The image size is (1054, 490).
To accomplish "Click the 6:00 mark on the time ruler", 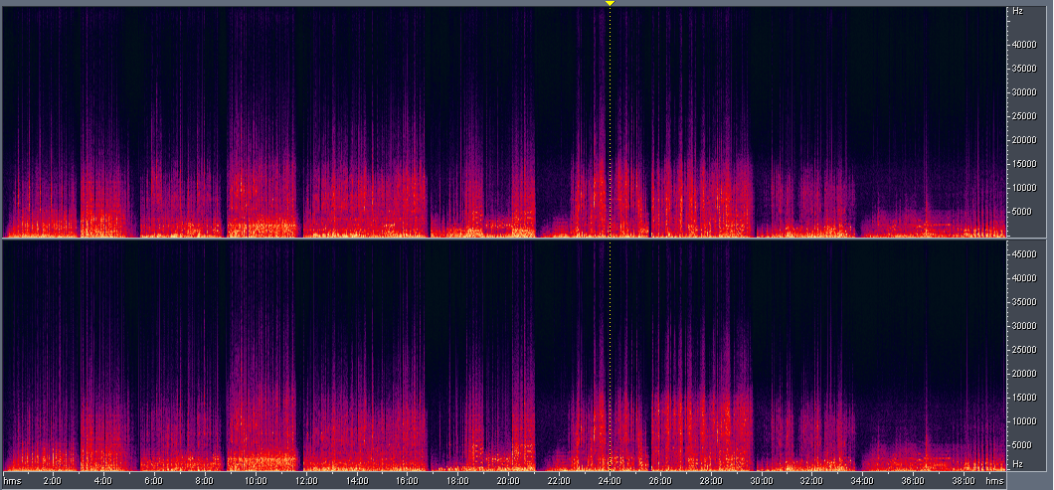I will click(x=154, y=481).
